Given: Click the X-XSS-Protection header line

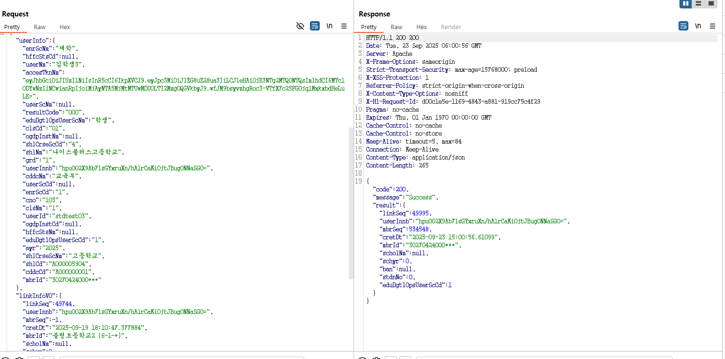Looking at the screenshot, I should (x=397, y=77).
